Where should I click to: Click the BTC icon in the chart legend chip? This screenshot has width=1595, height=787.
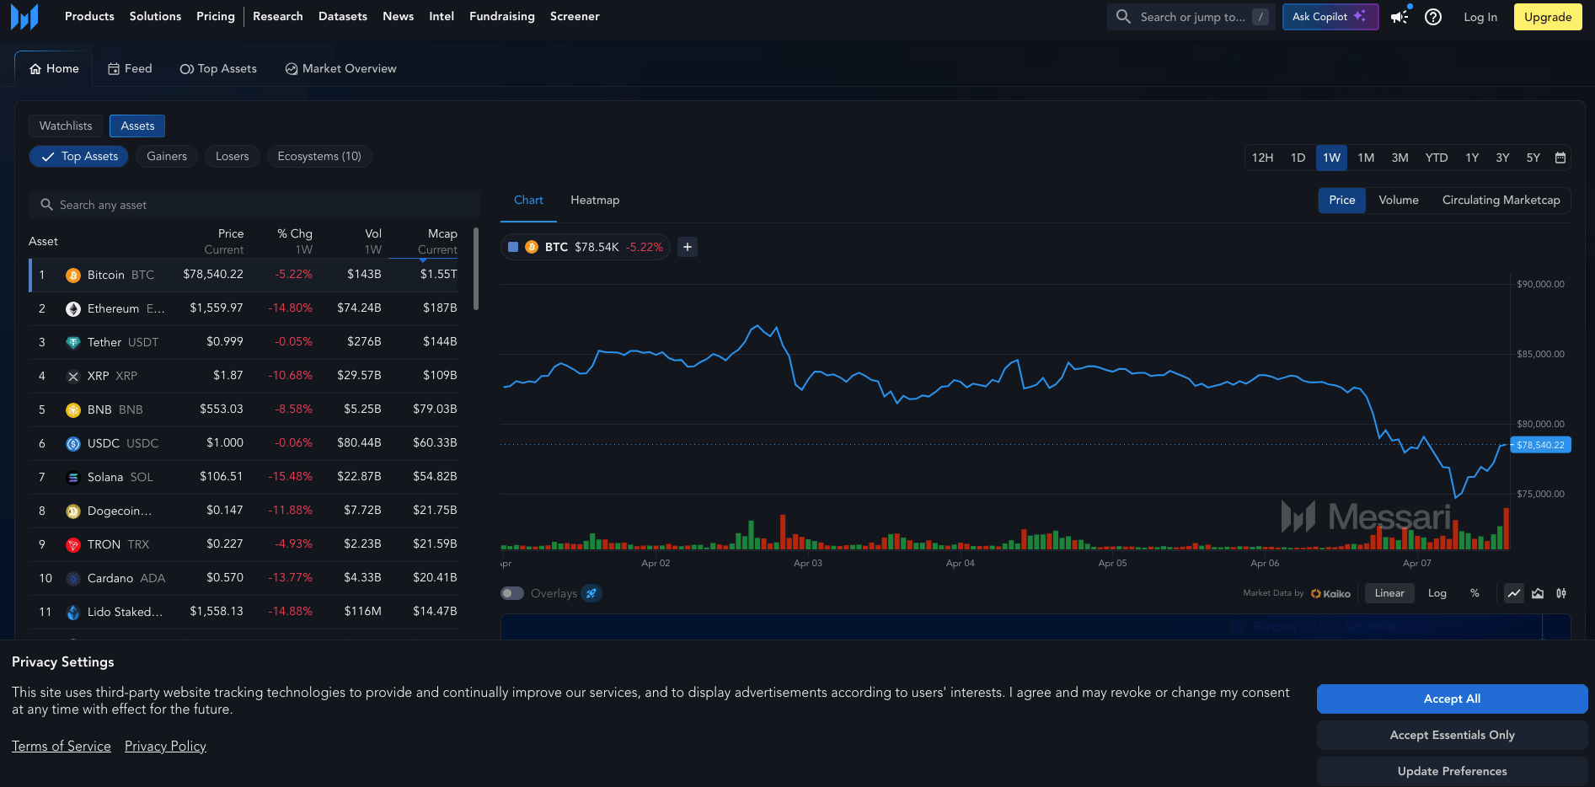532,247
